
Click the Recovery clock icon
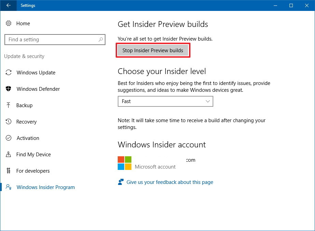coord(9,121)
